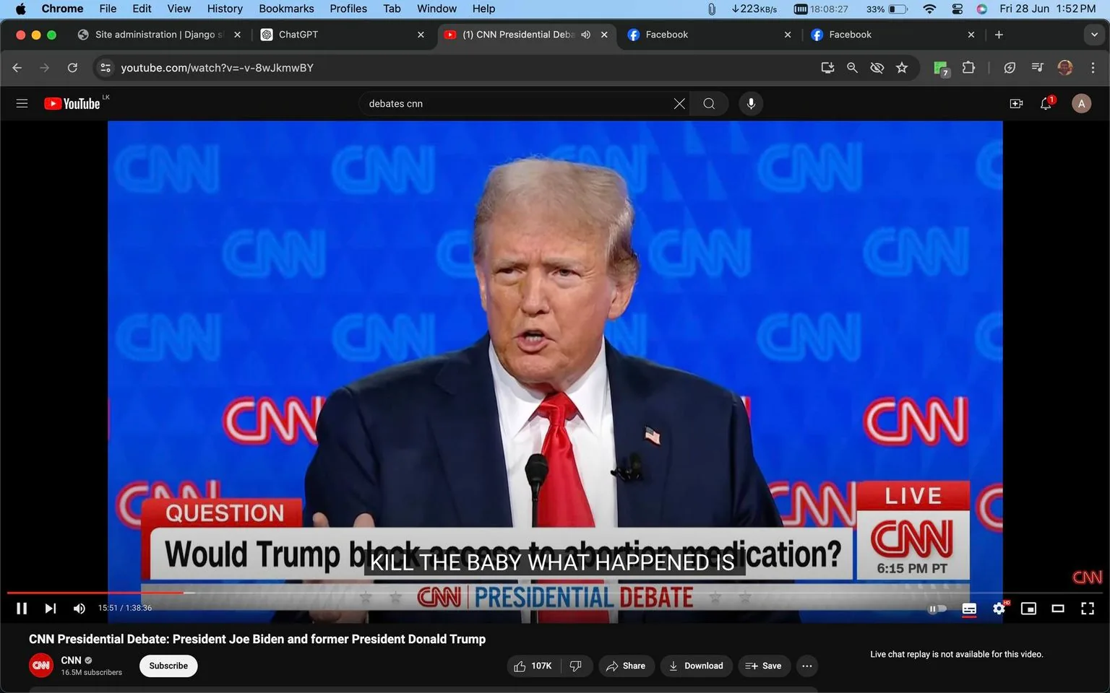Click the Download button below the video
The height and width of the screenshot is (693, 1110).
[695, 666]
